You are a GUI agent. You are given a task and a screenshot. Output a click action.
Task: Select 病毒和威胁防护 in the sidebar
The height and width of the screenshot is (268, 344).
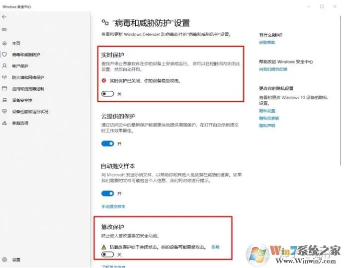[26, 55]
